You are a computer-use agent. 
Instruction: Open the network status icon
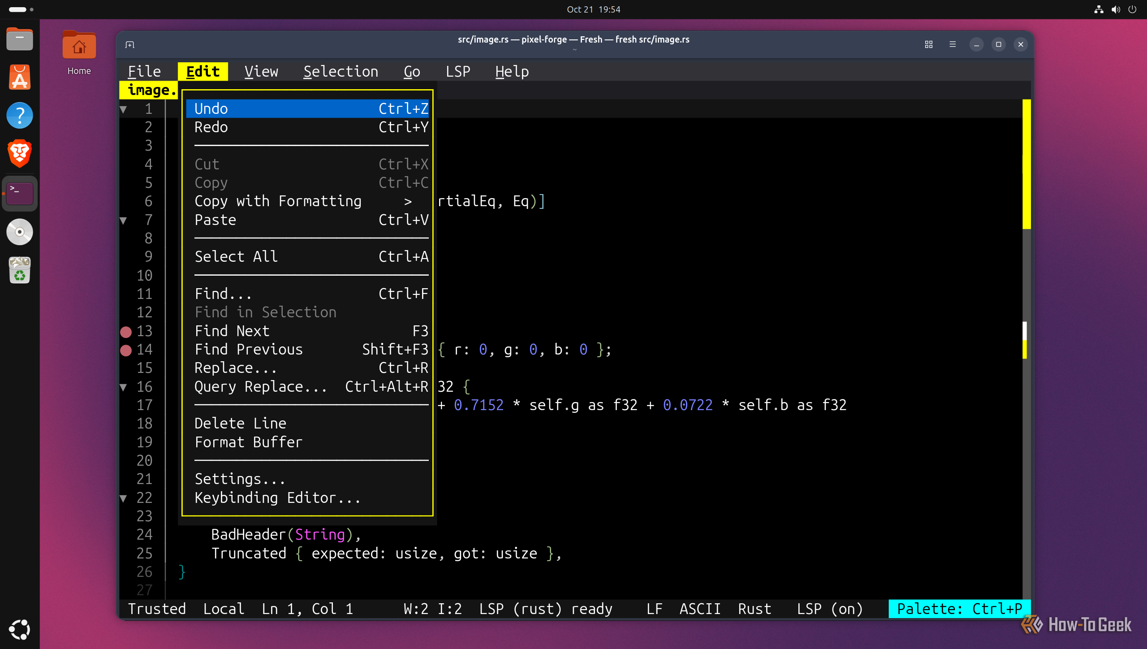(1099, 9)
